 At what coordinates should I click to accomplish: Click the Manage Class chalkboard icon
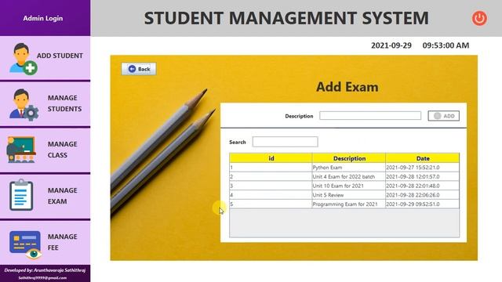click(x=21, y=150)
